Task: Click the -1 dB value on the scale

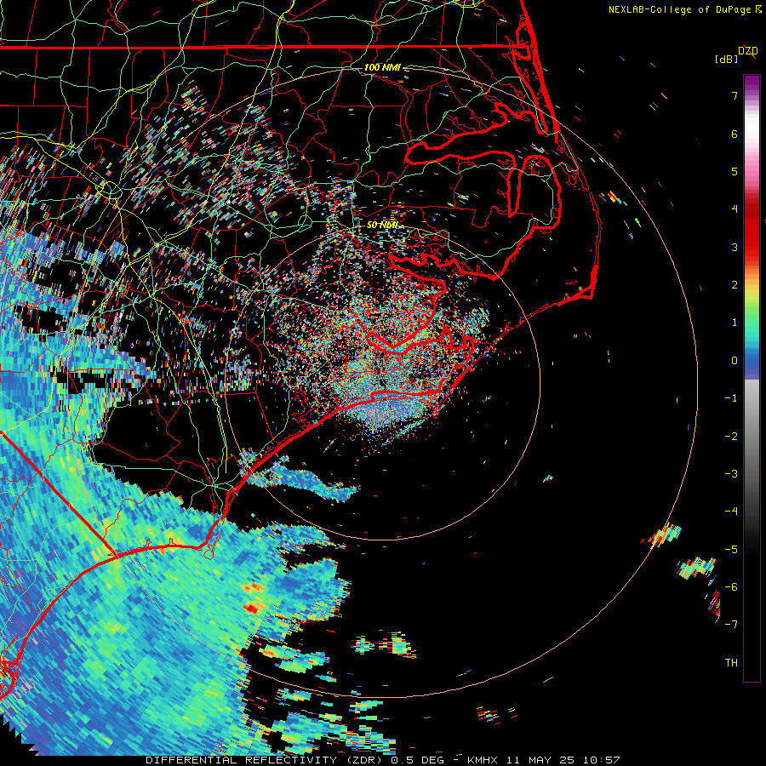Action: (x=731, y=398)
